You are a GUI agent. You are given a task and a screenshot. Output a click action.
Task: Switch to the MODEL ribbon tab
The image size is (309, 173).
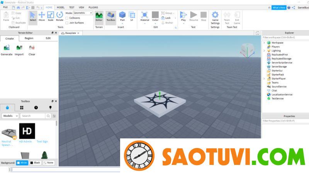click(61, 7)
